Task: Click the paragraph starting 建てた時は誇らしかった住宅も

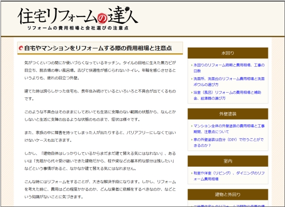Action: [100, 95]
